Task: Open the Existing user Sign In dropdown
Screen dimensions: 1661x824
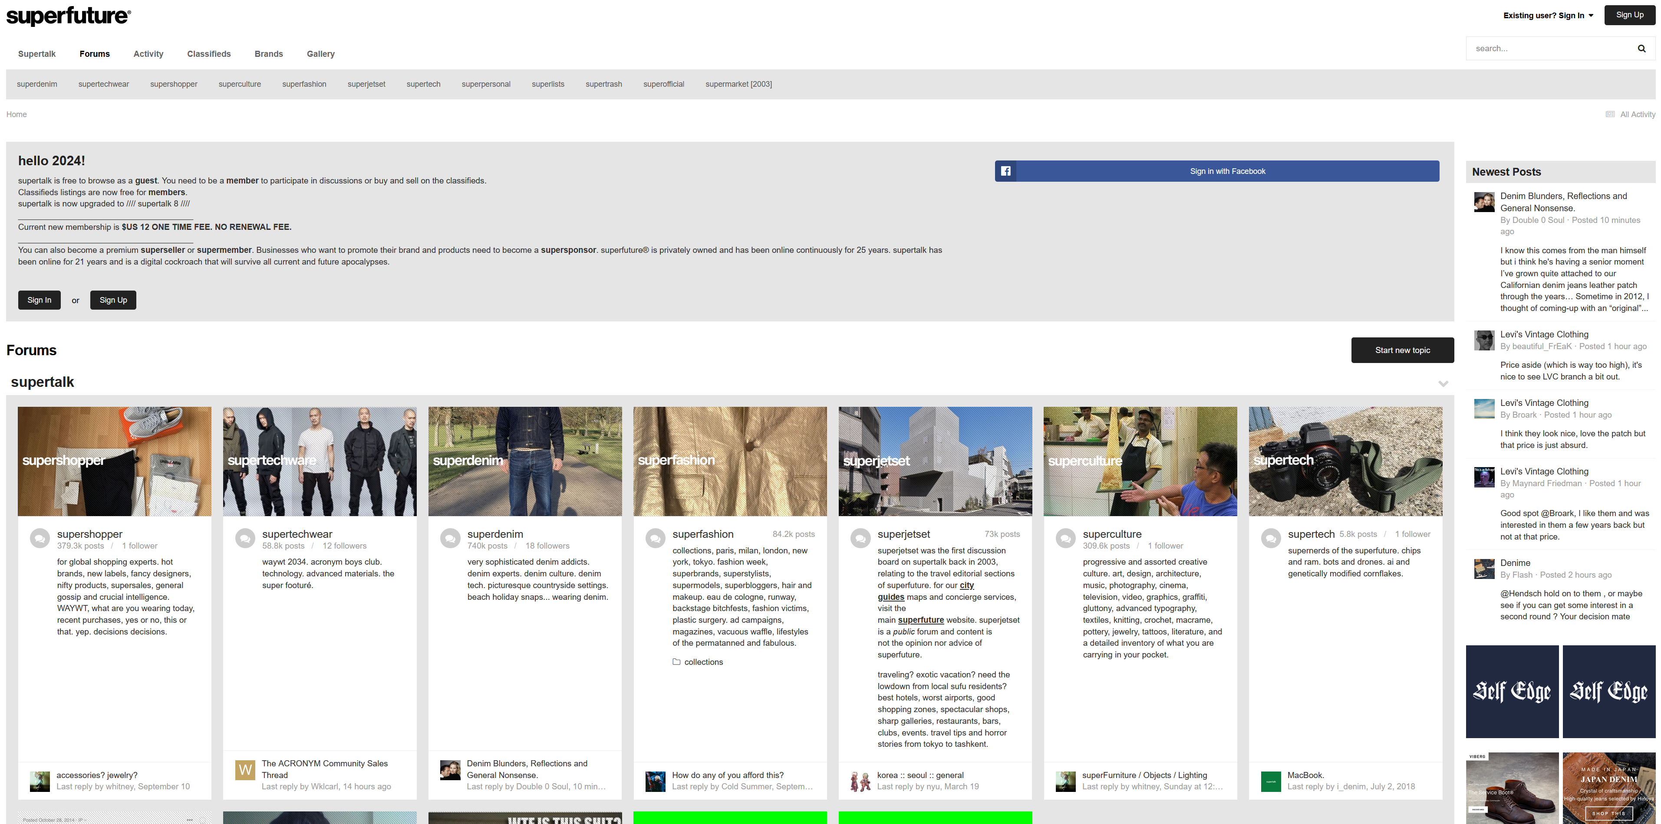Action: pos(1548,16)
